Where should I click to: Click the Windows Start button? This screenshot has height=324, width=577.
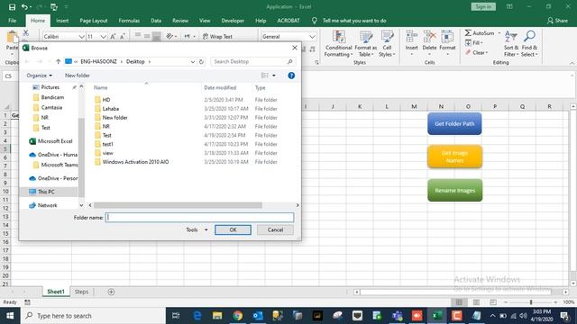click(x=10, y=316)
